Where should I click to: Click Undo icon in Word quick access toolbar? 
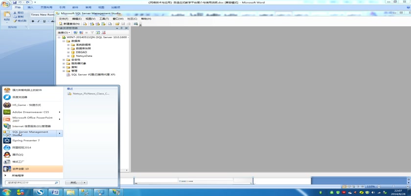[x=20, y=2]
